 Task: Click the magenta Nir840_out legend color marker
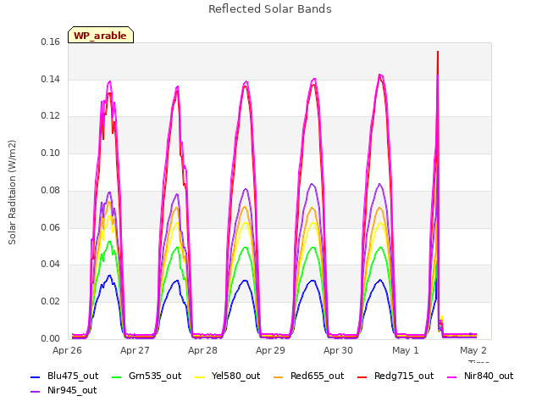[451, 376]
